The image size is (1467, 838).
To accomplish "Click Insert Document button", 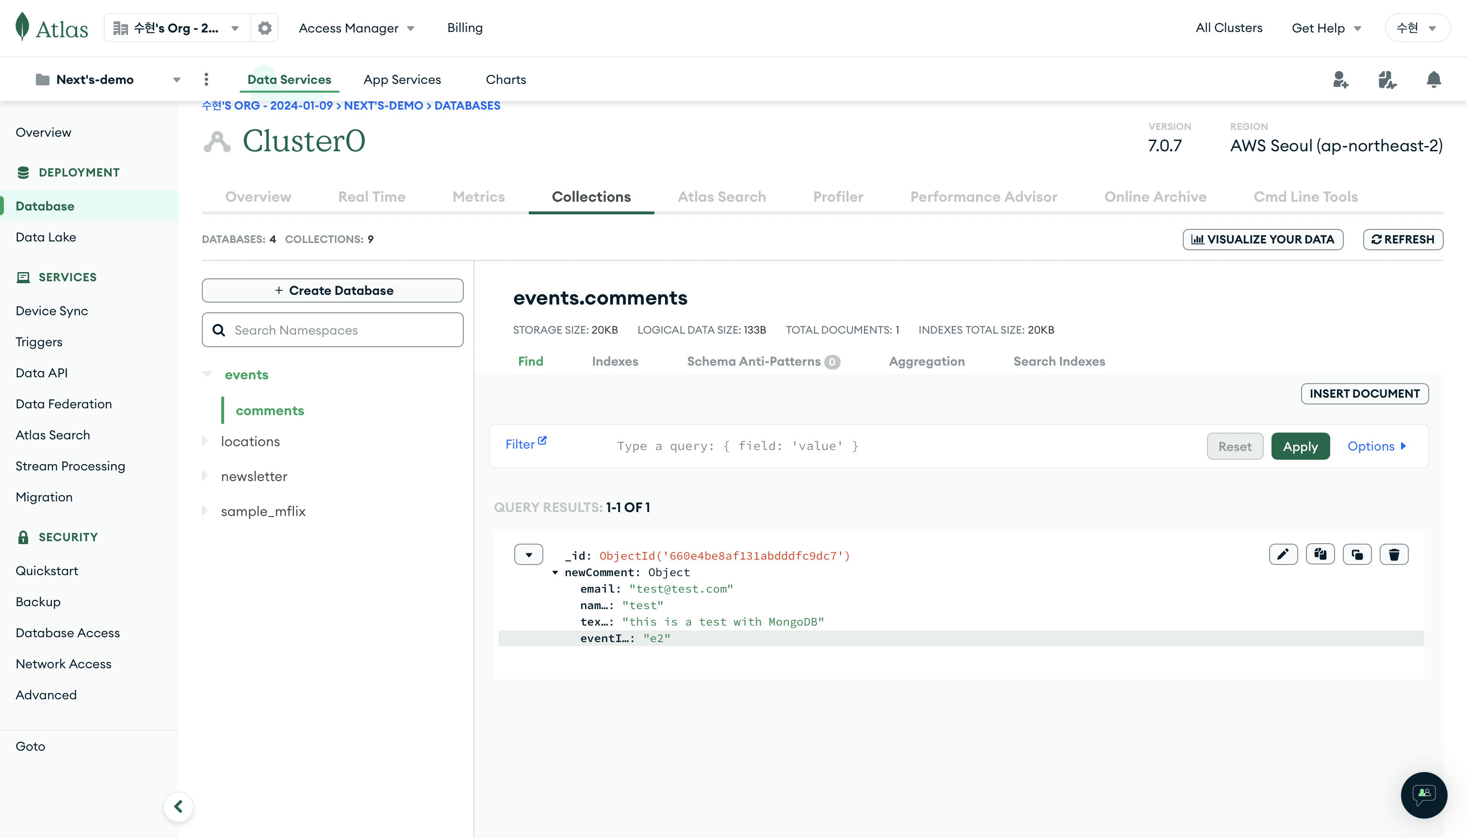I will [x=1365, y=394].
